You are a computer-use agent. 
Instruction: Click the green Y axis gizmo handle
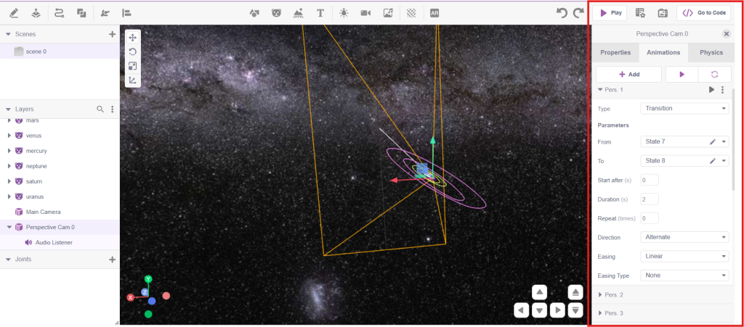point(148,278)
